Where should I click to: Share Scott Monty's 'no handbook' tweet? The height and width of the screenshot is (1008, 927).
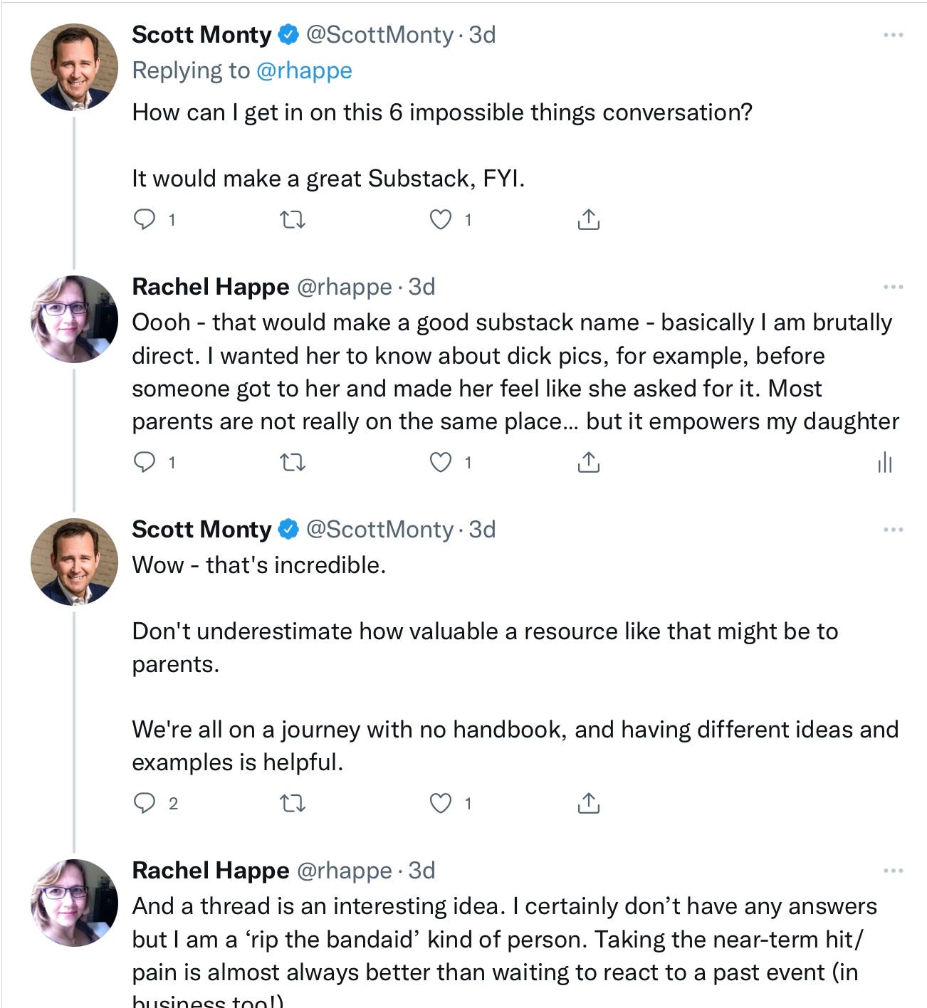pos(588,804)
